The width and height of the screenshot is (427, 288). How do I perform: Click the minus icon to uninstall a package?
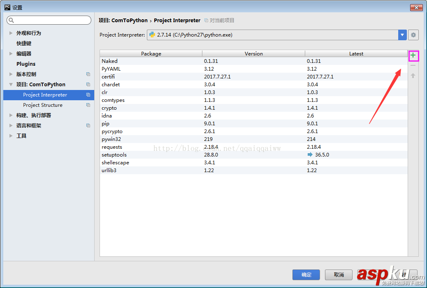point(413,65)
